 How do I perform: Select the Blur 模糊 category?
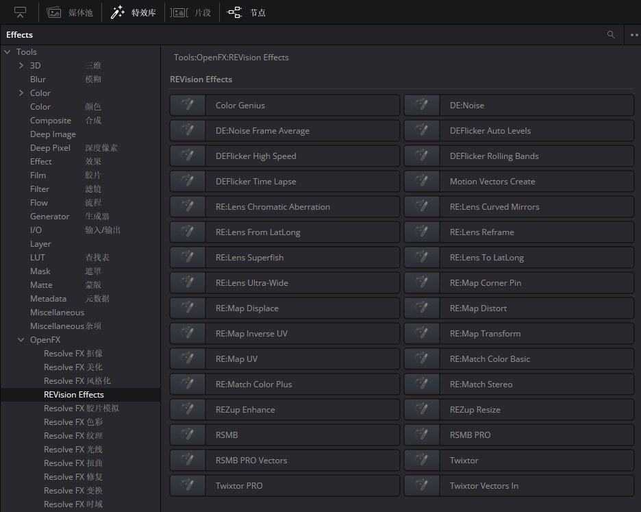pyautogui.click(x=66, y=80)
